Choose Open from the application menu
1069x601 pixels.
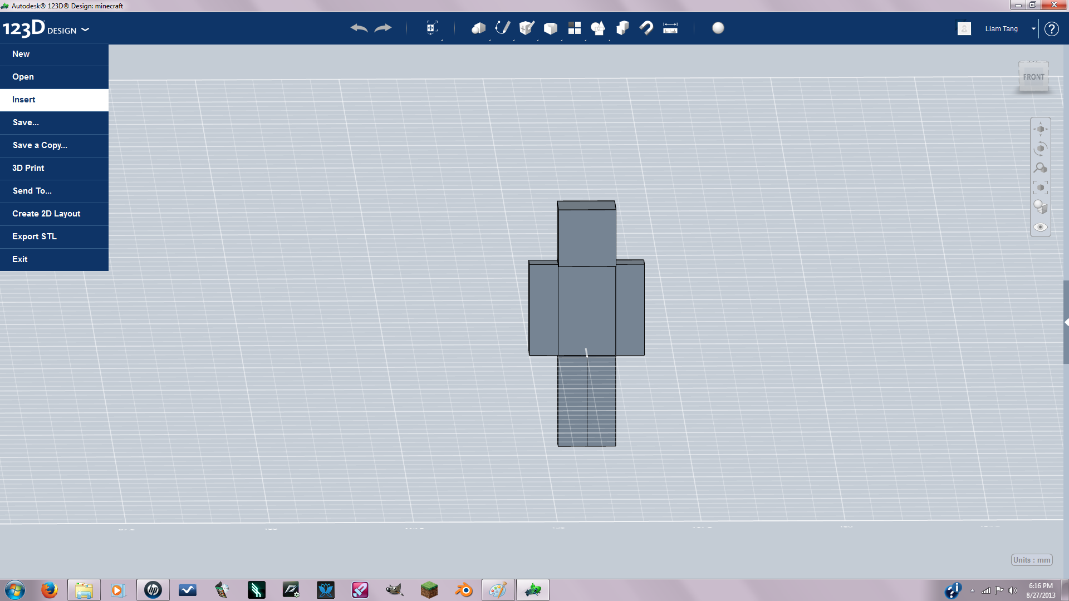54,77
